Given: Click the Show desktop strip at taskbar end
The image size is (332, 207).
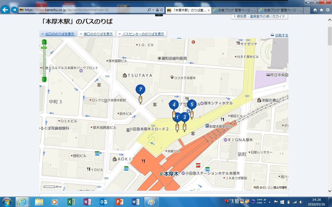Looking at the screenshot, I should (x=330, y=202).
